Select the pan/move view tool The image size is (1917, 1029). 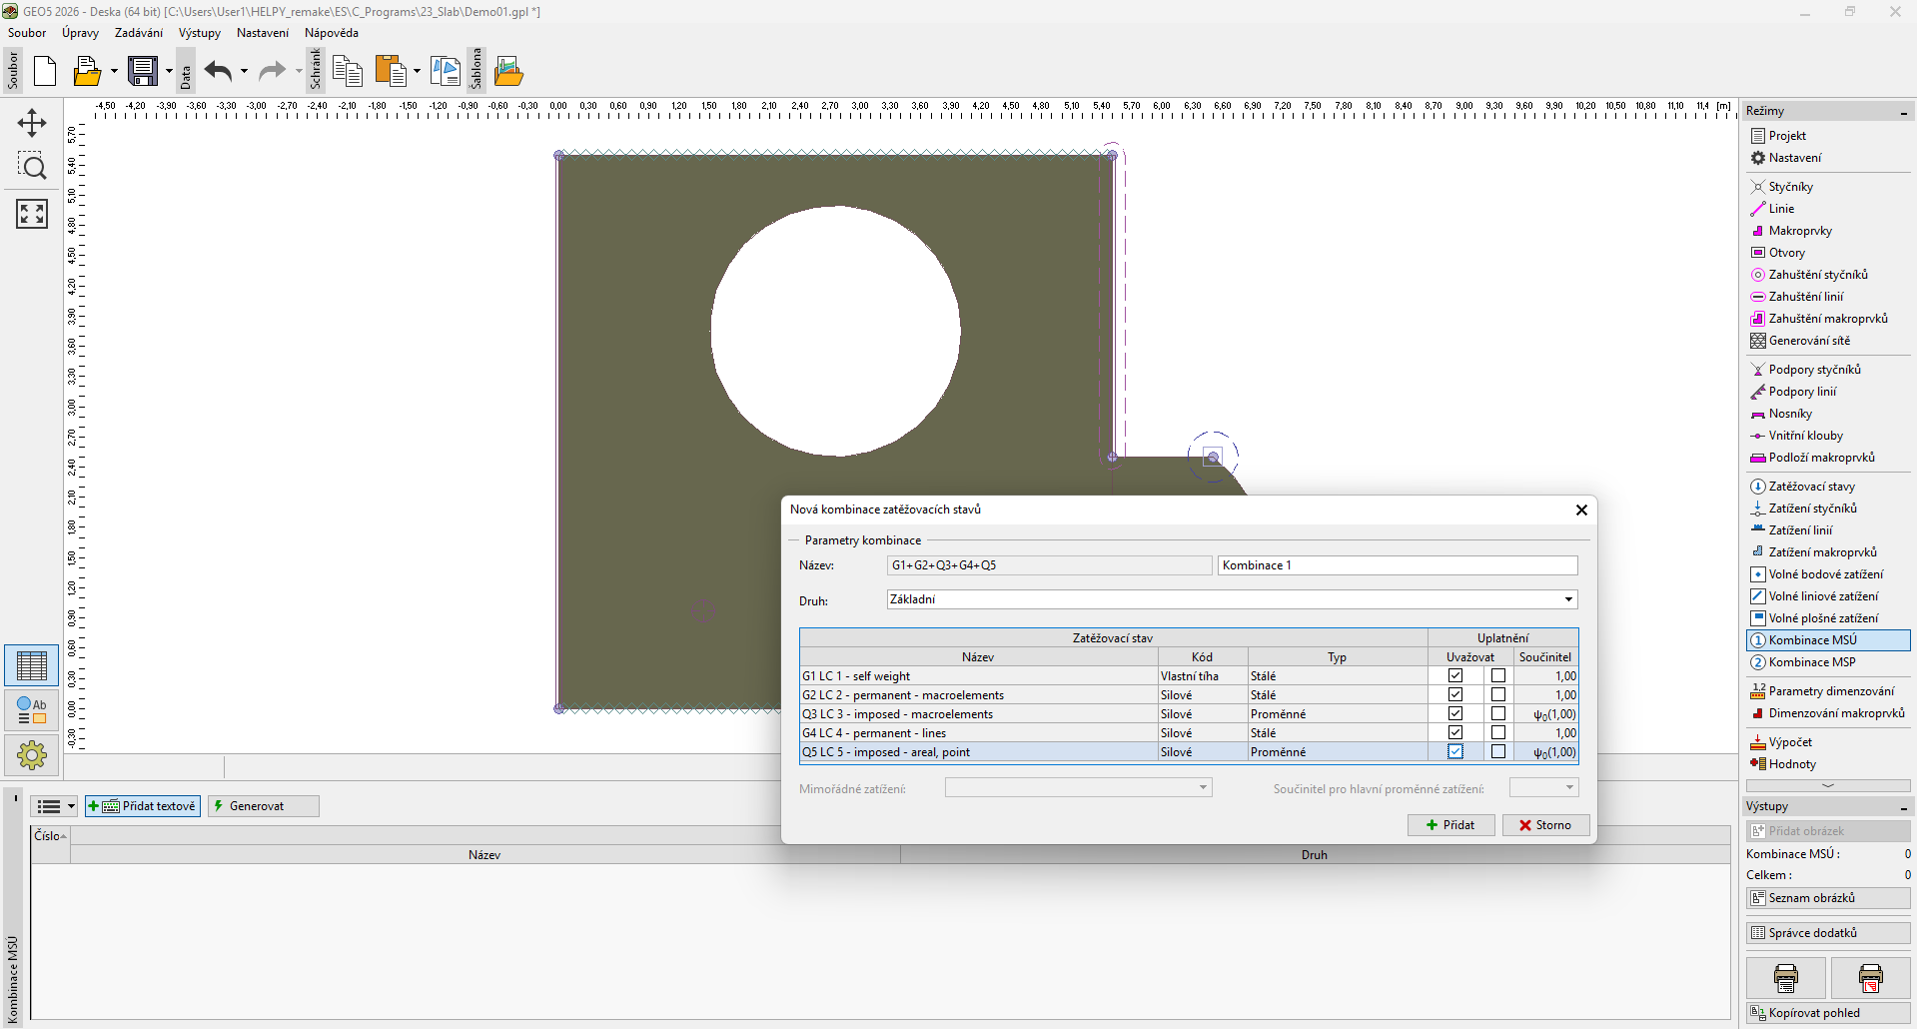point(32,123)
